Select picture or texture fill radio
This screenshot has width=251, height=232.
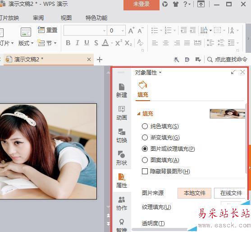pos(145,148)
